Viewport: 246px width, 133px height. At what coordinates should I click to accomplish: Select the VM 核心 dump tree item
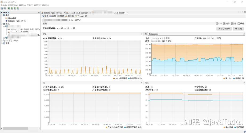coord(11,41)
